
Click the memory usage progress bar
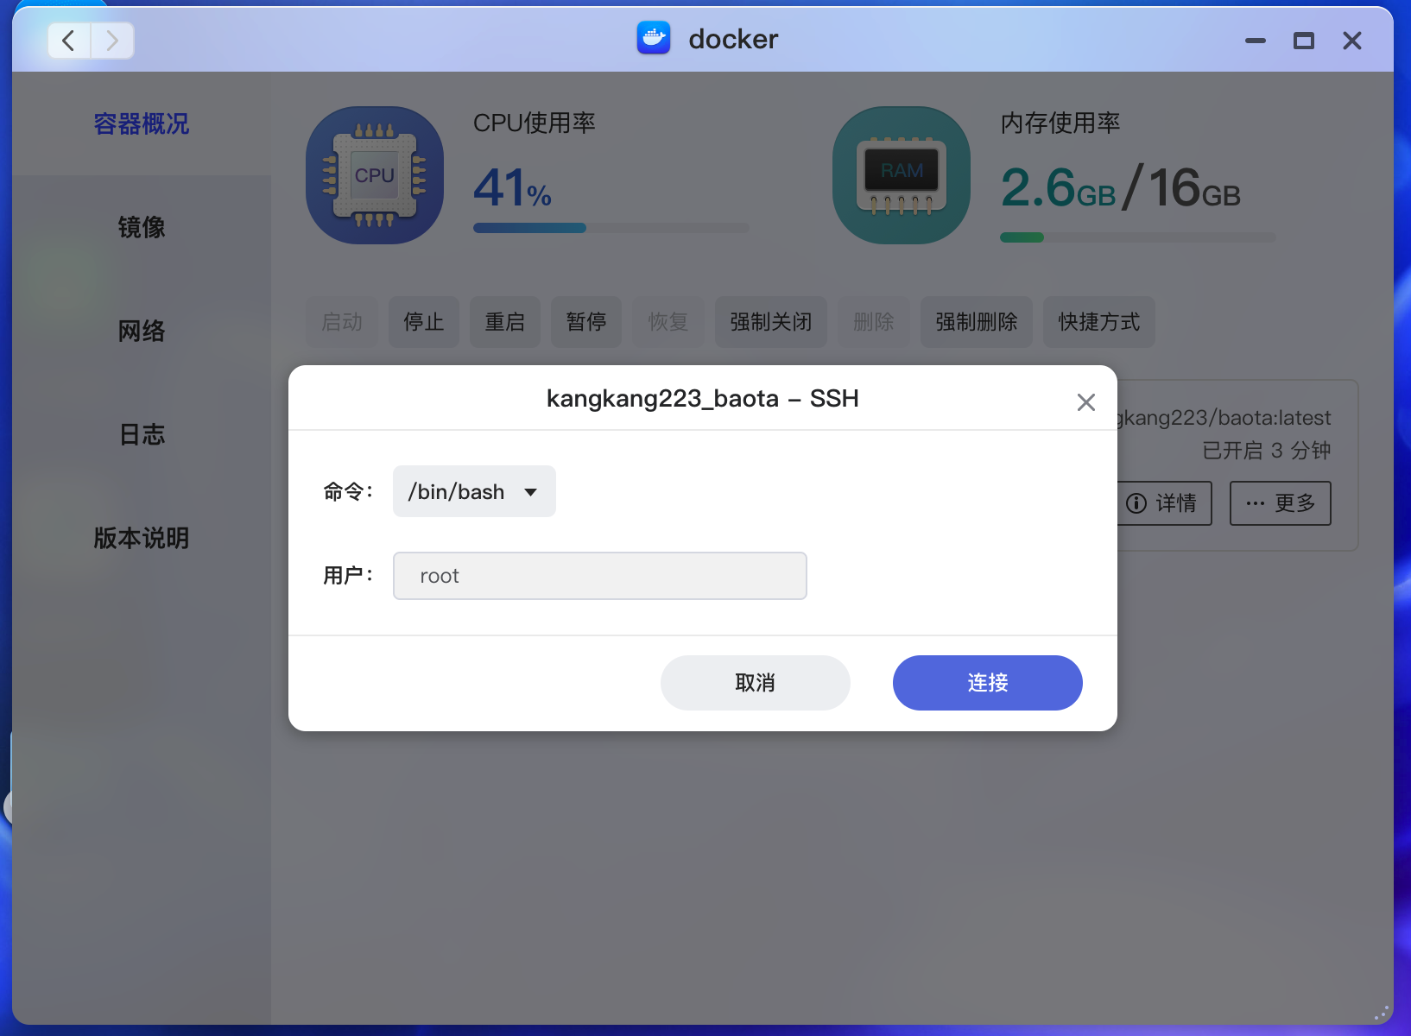1137,237
